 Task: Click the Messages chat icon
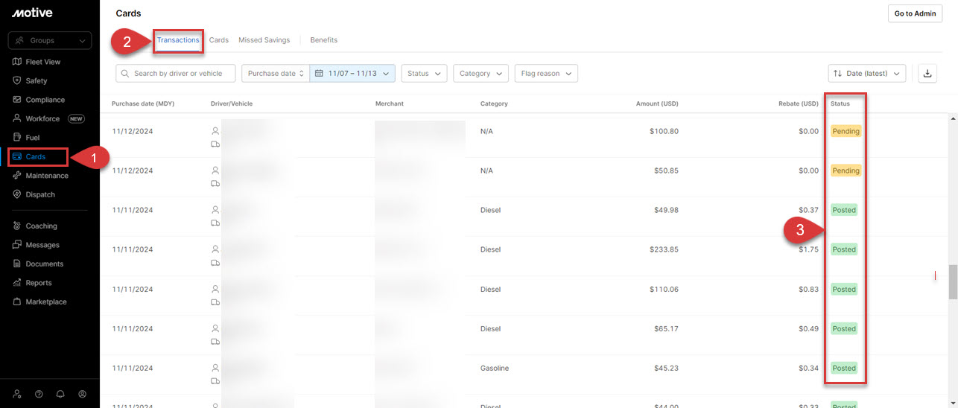(x=17, y=245)
